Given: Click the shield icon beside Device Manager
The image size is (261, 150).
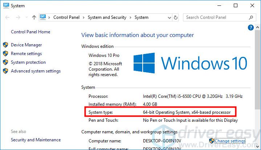Looking at the screenshot, I should 5,45.
